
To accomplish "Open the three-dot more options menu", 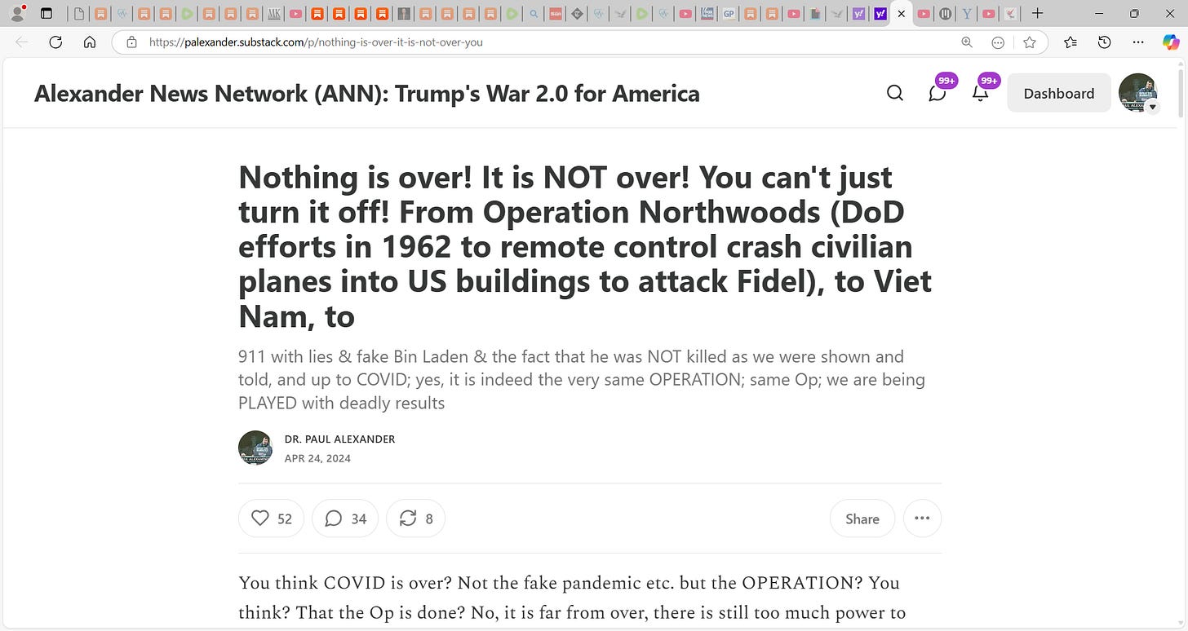I will [922, 518].
